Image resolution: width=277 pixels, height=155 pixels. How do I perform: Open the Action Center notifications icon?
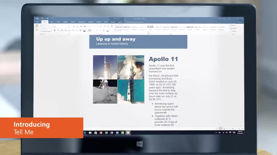tap(230, 132)
